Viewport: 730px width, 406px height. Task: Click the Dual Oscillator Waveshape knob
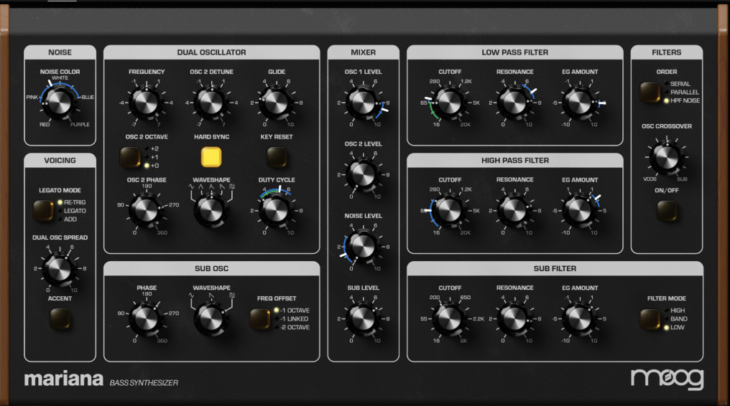(x=211, y=211)
